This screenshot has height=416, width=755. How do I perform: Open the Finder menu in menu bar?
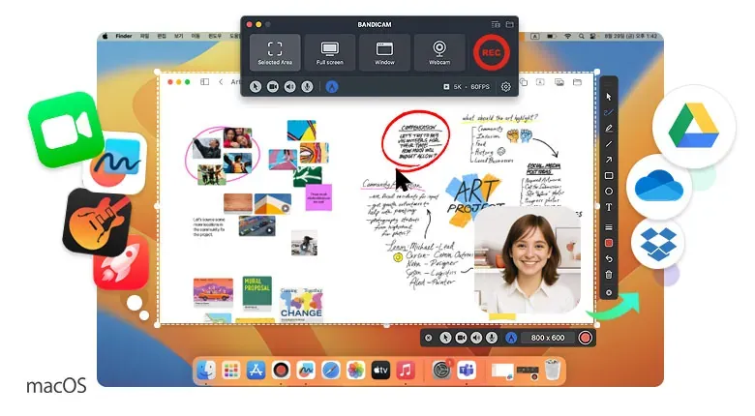124,36
